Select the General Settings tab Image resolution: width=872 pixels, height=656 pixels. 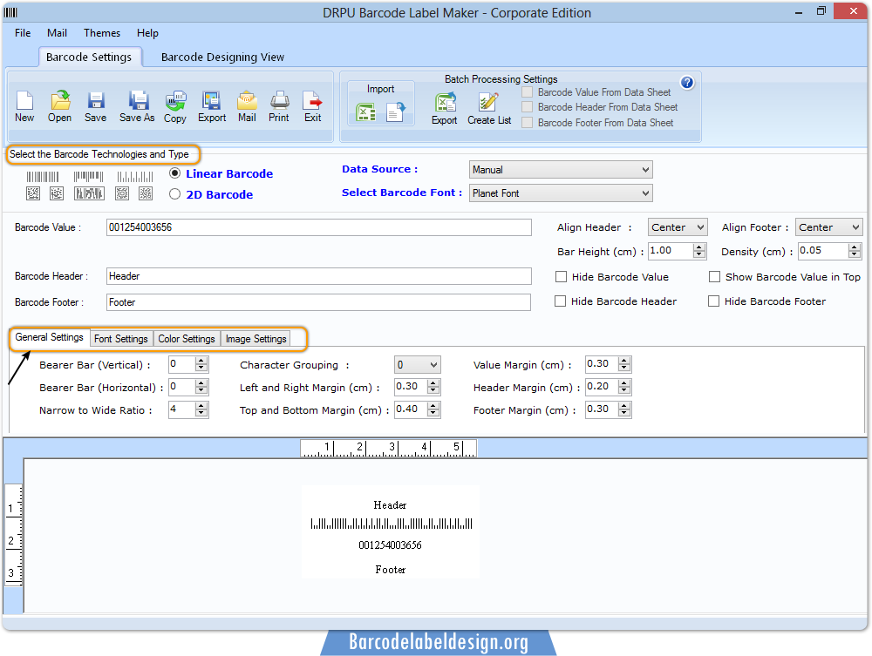(50, 337)
